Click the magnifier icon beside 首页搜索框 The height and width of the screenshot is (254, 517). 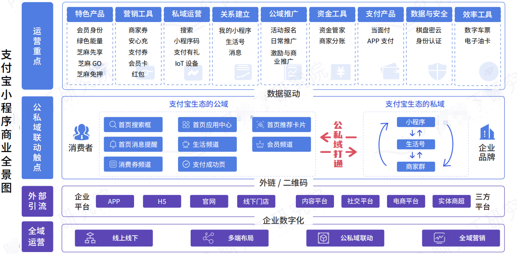[113, 125]
